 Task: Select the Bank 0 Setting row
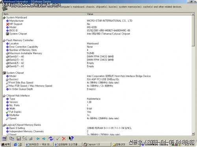coord(97,128)
